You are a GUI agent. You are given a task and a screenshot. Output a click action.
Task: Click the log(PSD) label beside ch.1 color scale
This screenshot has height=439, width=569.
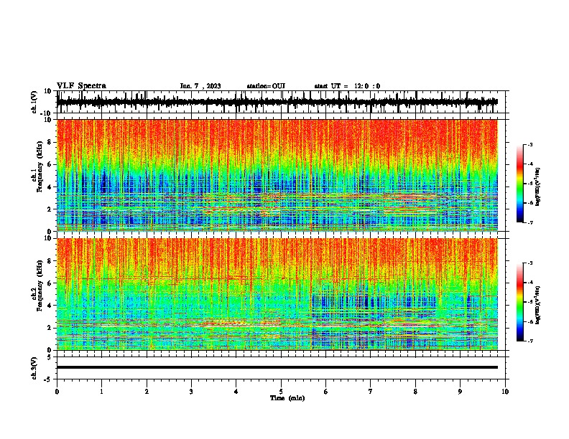537,187
